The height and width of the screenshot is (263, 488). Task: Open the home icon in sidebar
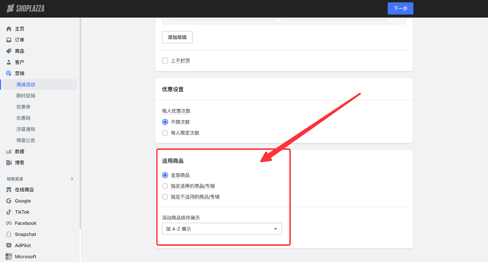tap(9, 29)
